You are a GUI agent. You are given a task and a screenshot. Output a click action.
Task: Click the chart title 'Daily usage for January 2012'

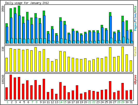(27, 3)
